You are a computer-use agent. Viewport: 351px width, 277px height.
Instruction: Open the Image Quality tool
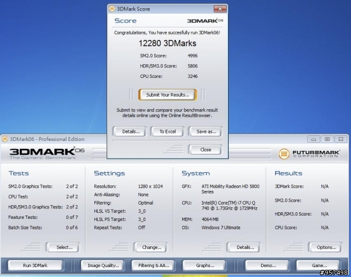click(x=103, y=265)
